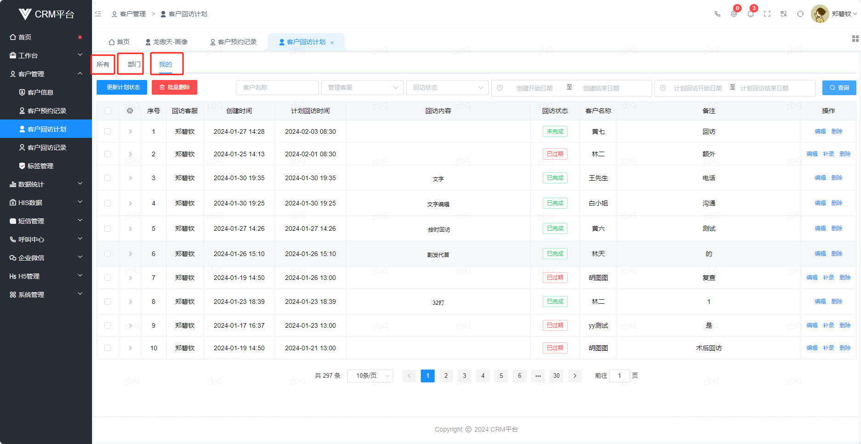This screenshot has width=861, height=444.
Task: Expand the 工作台 sidebar menu
Action: pyautogui.click(x=46, y=55)
